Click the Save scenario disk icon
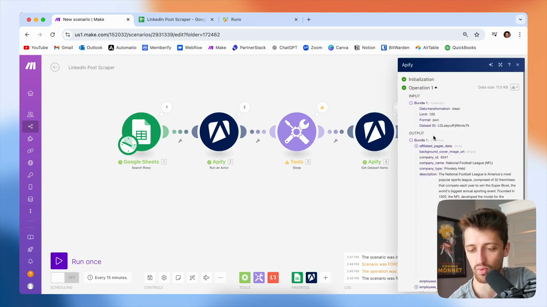547x307 pixels. 150,278
